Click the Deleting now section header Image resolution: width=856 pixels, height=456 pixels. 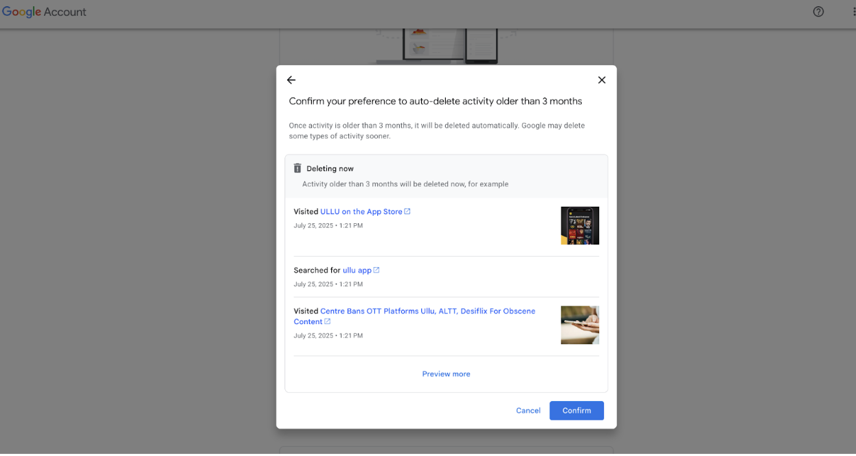[x=330, y=168]
